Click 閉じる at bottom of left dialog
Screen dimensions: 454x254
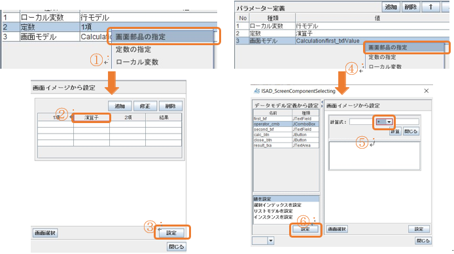(177, 247)
